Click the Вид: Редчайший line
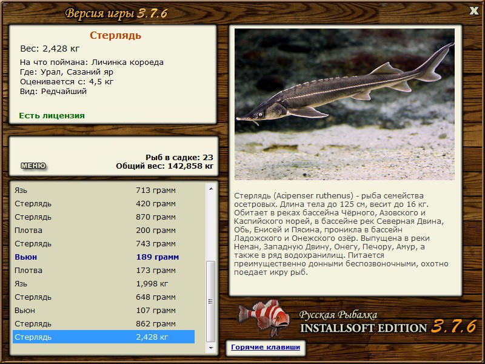The image size is (485, 364). [53, 92]
